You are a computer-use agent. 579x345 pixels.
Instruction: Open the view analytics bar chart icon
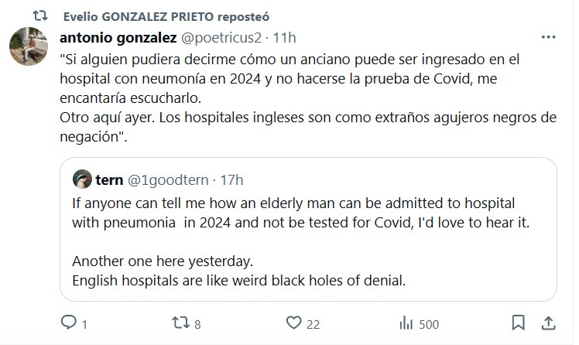406,323
